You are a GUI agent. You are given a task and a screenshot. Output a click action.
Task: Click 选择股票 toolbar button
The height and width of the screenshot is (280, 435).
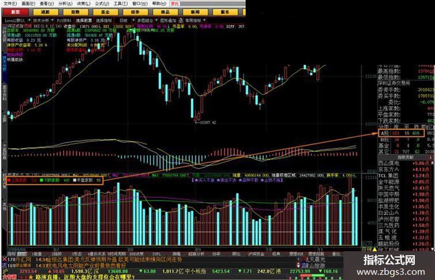[x=84, y=21]
